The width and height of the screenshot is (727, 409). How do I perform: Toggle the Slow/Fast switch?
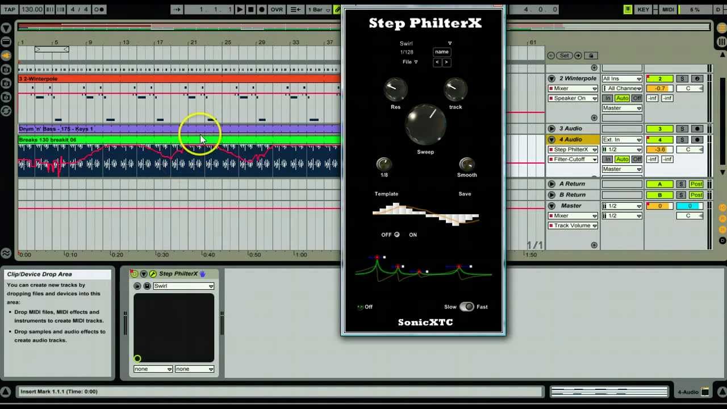[466, 307]
